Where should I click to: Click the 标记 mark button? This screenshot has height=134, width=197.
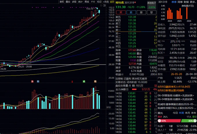coord(99,2)
